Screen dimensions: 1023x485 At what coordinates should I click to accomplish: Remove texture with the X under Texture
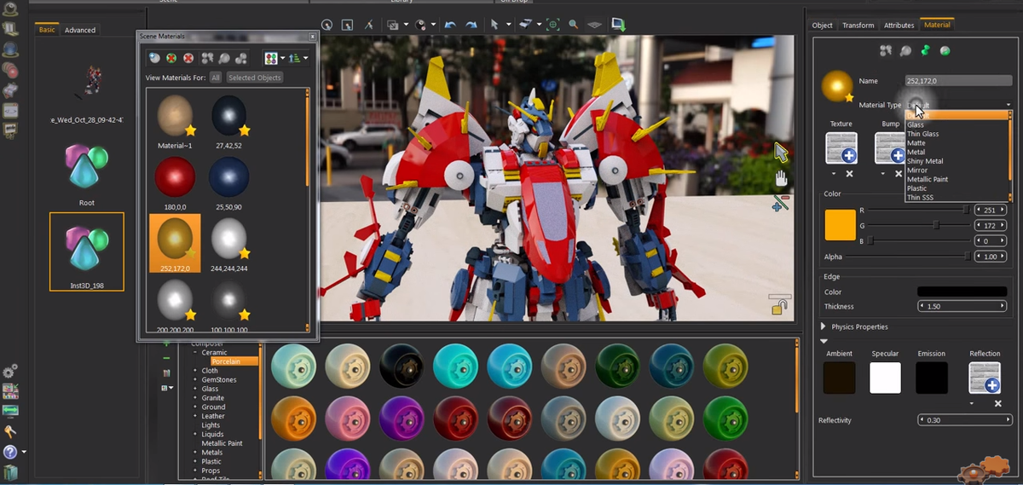tap(849, 174)
